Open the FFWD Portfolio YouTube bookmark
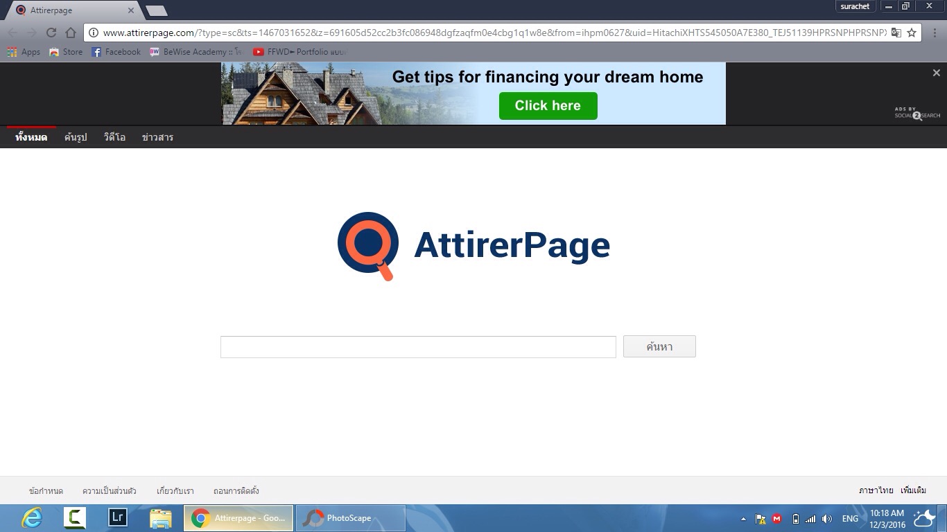 (299, 52)
